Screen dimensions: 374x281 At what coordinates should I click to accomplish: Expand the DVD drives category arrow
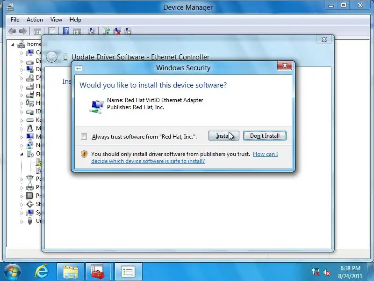coord(22,78)
